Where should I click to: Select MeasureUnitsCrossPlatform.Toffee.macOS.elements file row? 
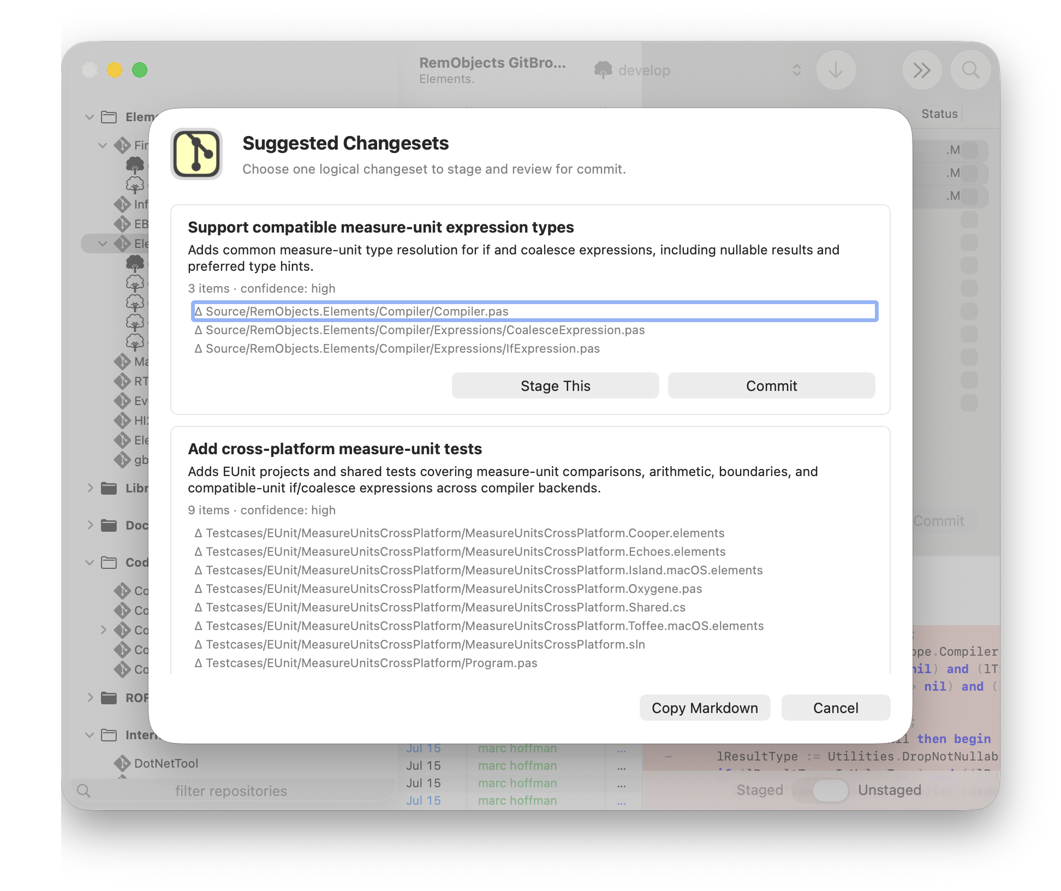coord(534,626)
